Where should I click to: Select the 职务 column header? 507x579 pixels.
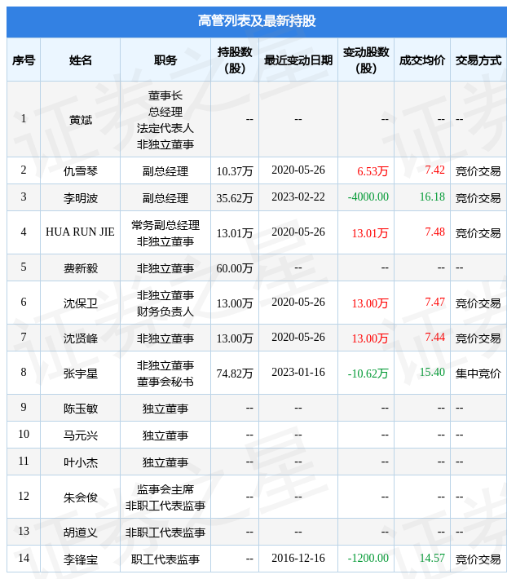click(x=165, y=60)
